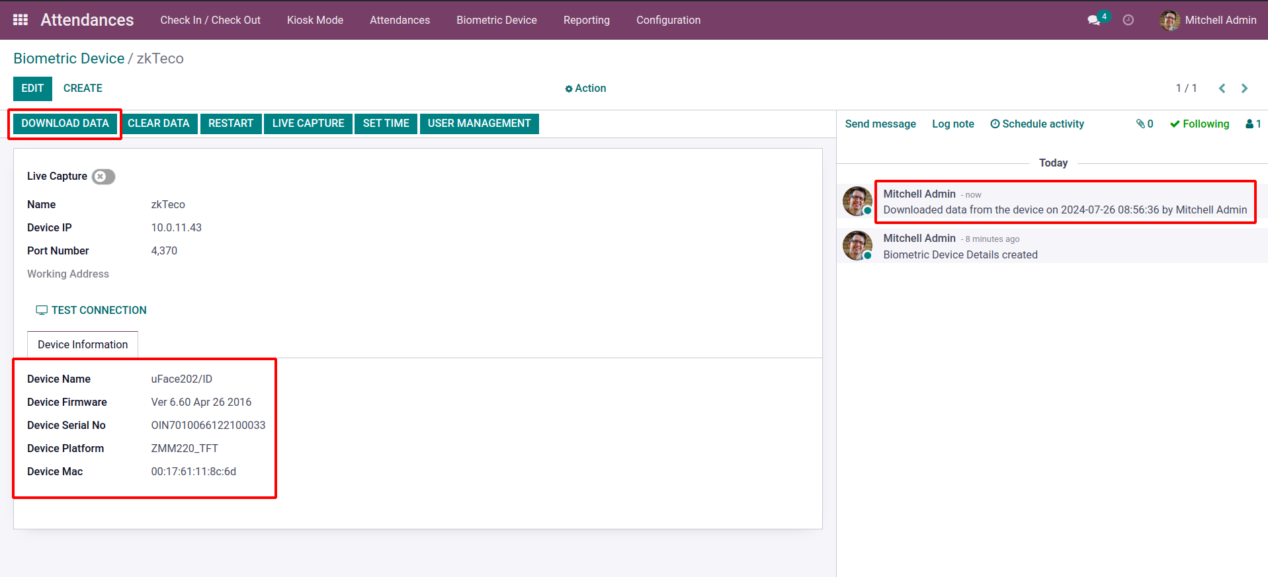Open the Biometric Device menu
This screenshot has height=577, width=1268.
point(497,20)
